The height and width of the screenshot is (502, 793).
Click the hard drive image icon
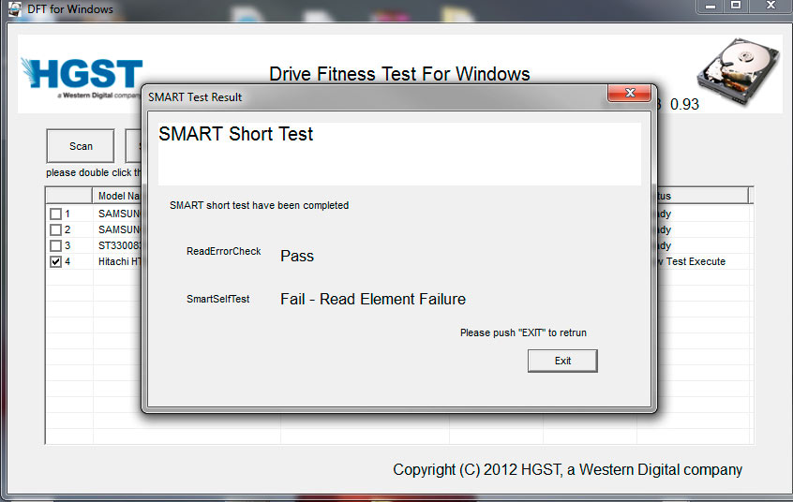click(738, 72)
